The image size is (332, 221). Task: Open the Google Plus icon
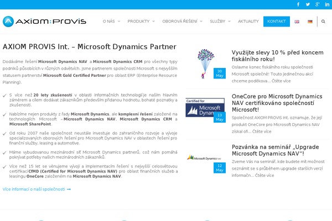pyautogui.click(x=317, y=4)
